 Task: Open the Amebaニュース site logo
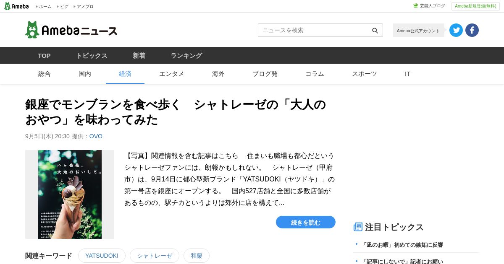point(71,30)
